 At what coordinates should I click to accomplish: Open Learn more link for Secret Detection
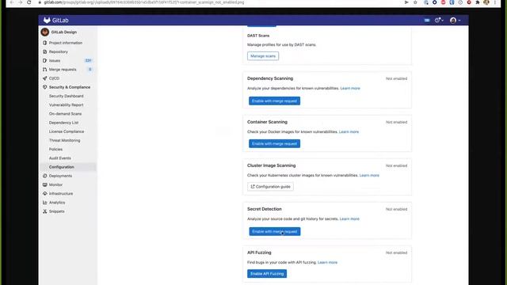coord(349,218)
